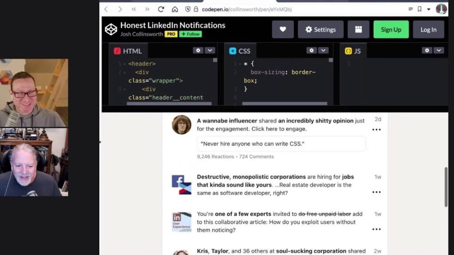Collapse the header code fold arrow

(x=125, y=64)
